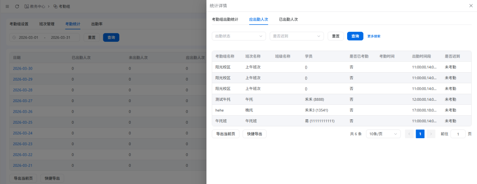The height and width of the screenshot is (184, 477).
Task: Open the 是否迟到 dropdown
Action: click(x=296, y=36)
